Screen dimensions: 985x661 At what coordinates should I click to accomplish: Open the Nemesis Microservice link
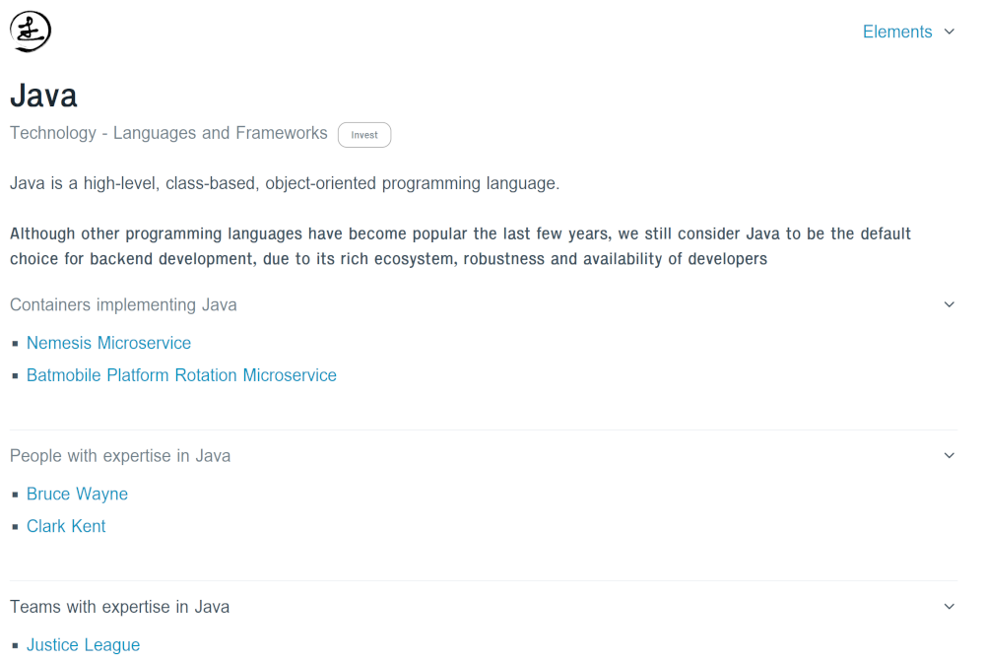108,343
